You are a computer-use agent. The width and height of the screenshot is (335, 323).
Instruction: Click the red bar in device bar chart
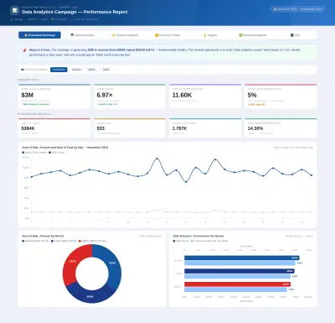pyautogui.click(x=237, y=284)
